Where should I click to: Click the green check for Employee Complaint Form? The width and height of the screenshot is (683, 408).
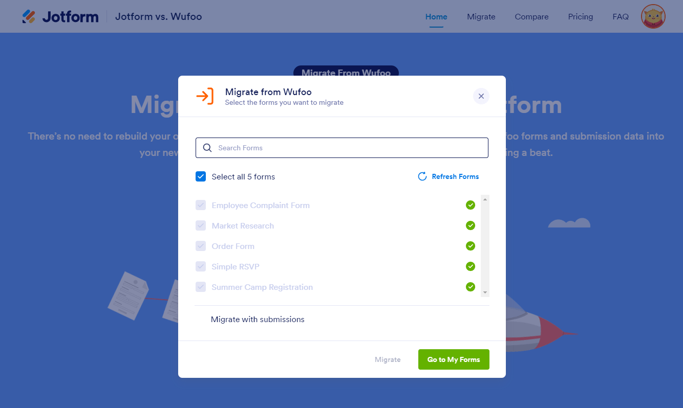click(471, 205)
